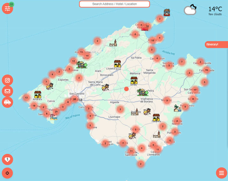
Task: Click the weather cloud icon
Action: (190, 10)
